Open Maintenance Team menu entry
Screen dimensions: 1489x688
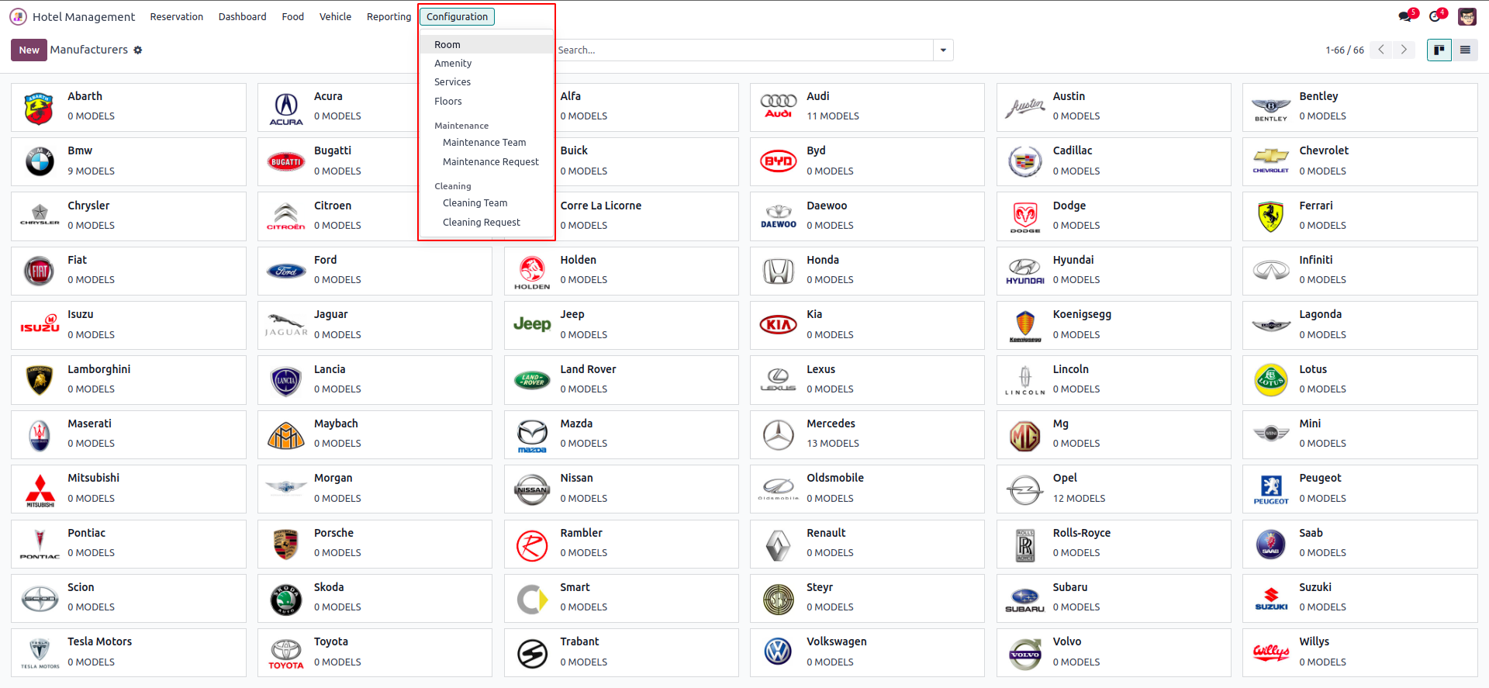pos(486,142)
